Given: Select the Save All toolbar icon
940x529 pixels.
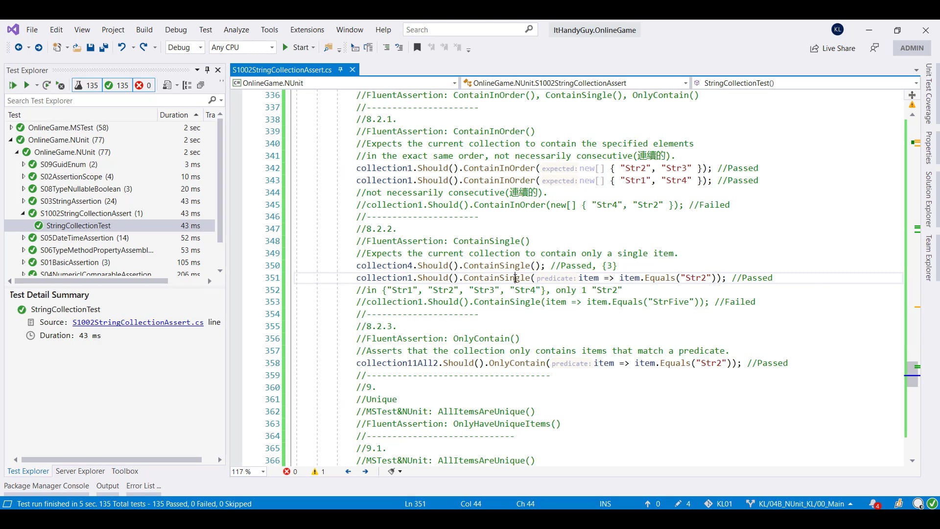Looking at the screenshot, I should coord(103,48).
